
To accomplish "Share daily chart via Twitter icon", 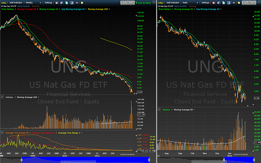I will click(x=224, y=3).
